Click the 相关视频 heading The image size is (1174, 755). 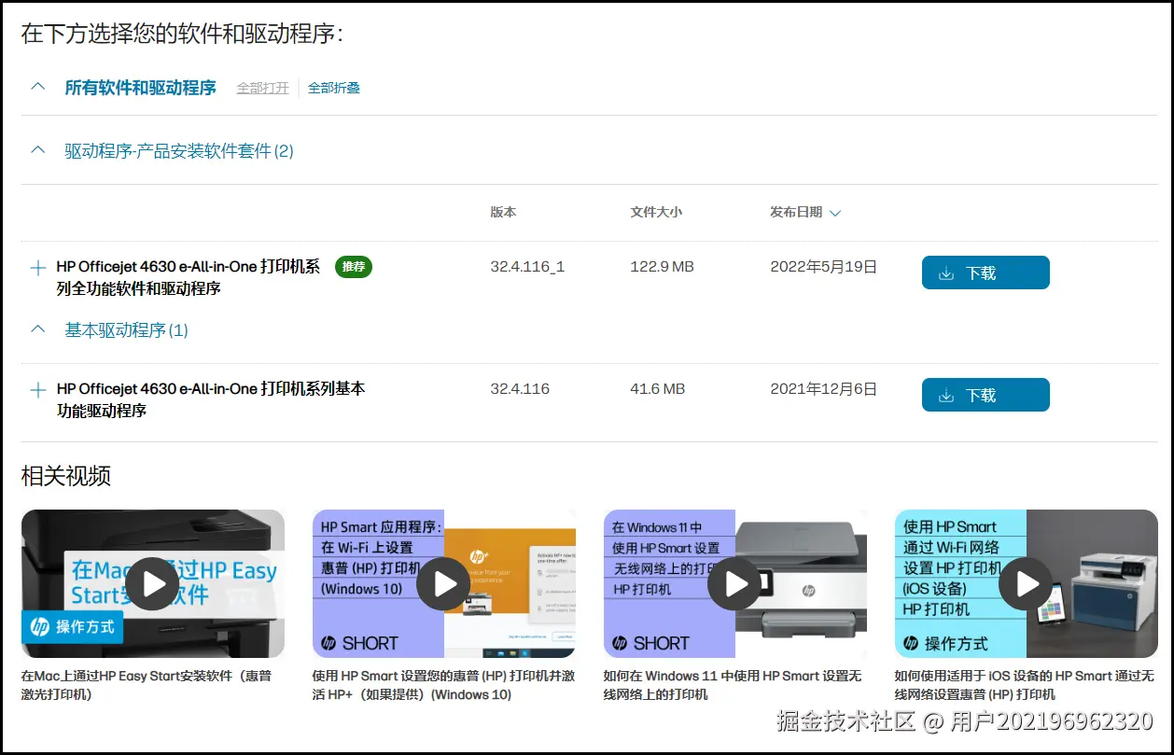[66, 476]
